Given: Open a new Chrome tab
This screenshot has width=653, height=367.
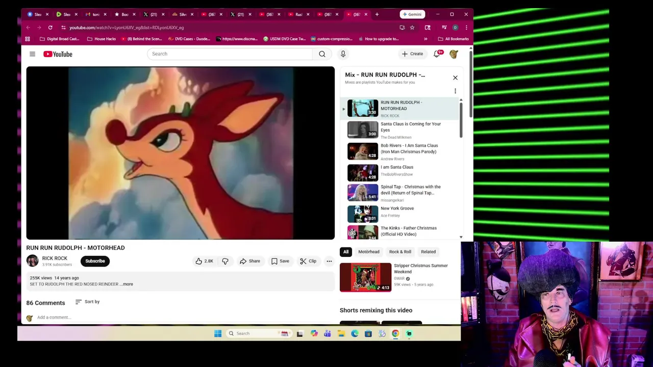Looking at the screenshot, I should point(377,14).
